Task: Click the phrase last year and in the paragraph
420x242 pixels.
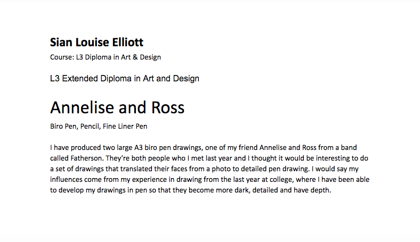Action: pos(226,158)
